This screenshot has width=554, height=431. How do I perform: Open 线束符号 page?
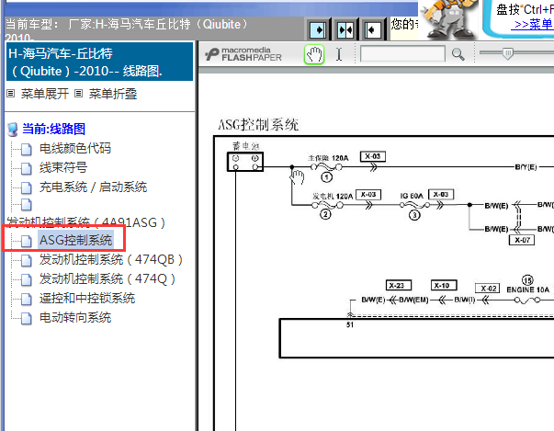click(63, 168)
